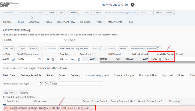Viewport: 195px width, 111px height.
Task: Close the New Purchase Order tab with X icon
Action: pos(132,5)
